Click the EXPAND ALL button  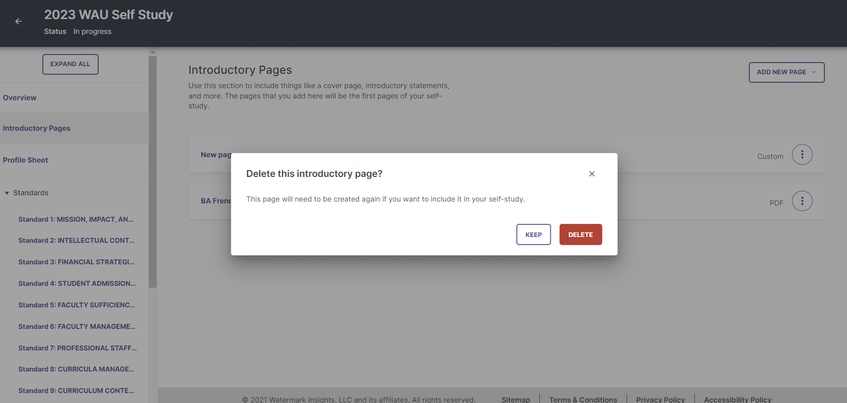coord(70,64)
